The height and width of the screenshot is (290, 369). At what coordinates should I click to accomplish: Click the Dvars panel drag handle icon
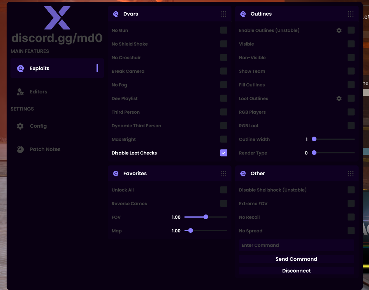tap(223, 14)
